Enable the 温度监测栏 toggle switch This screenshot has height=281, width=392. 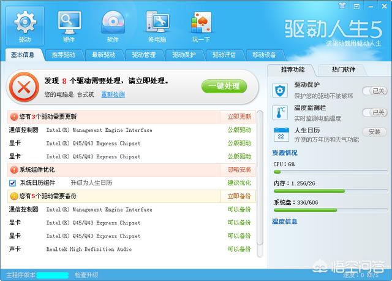[374, 112]
